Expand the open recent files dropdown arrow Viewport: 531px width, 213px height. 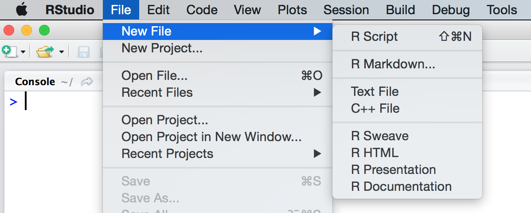[61, 52]
